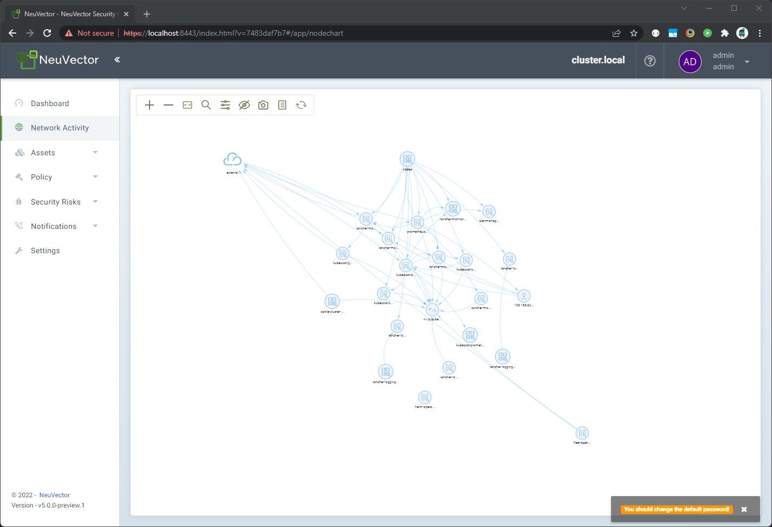The image size is (772, 527).
Task: Click the Not secure warning indicator
Action: click(89, 33)
